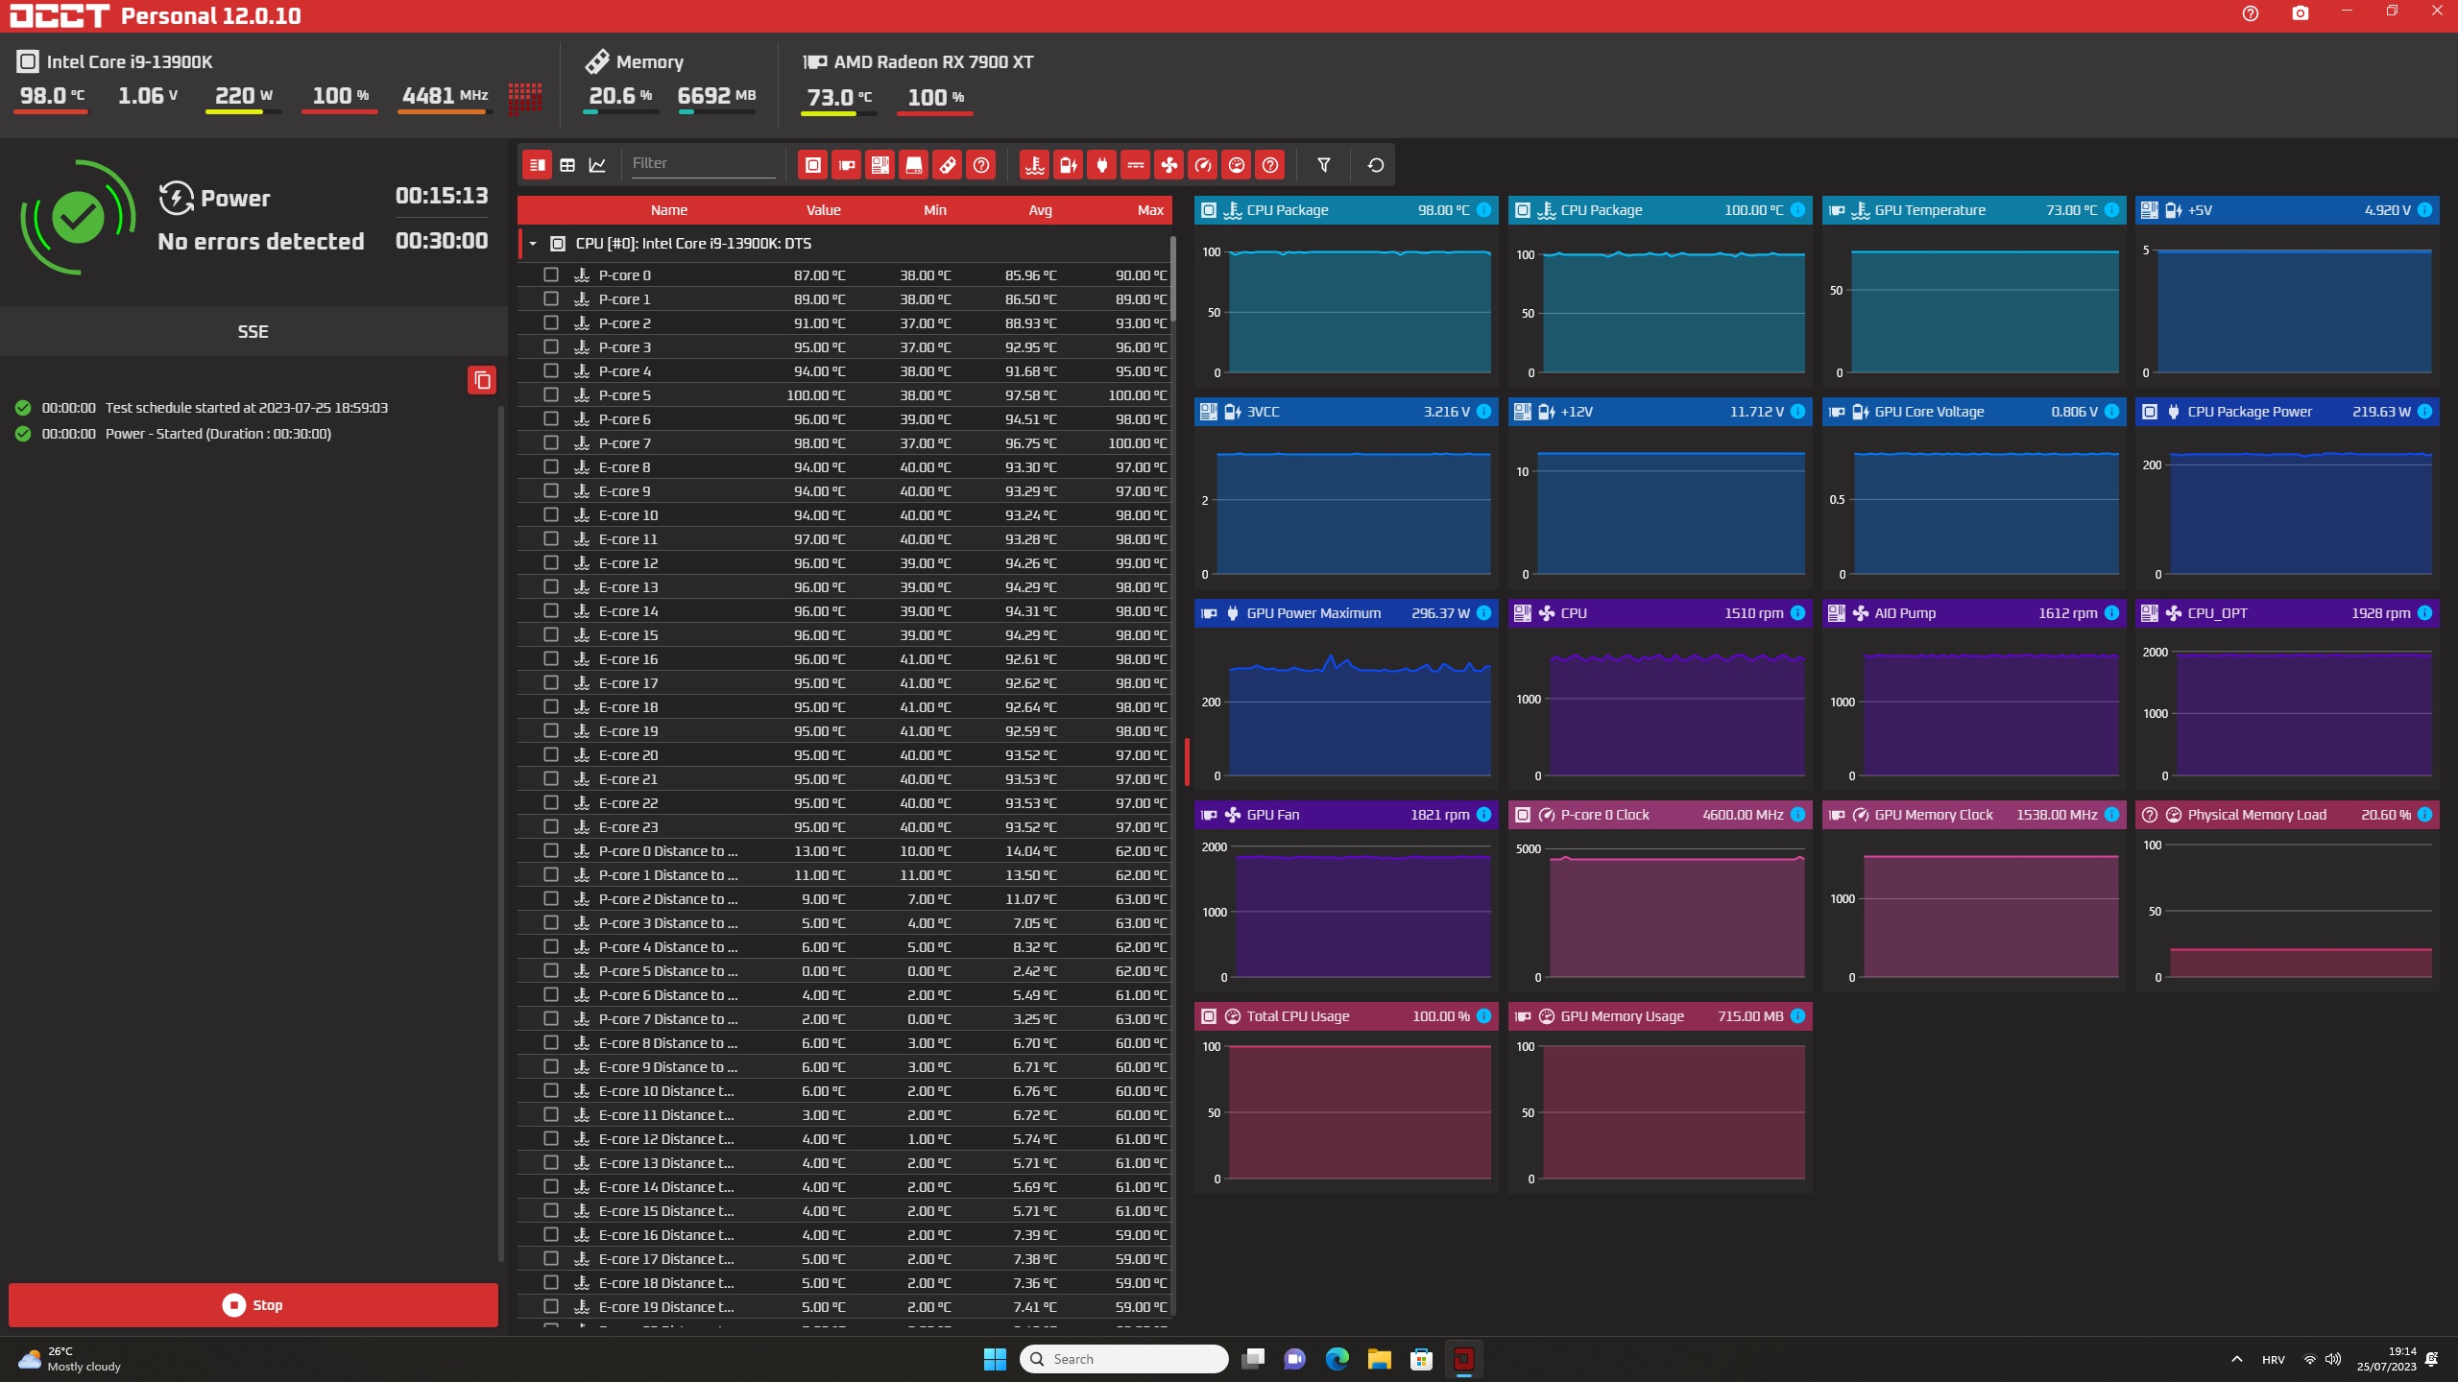The image size is (2458, 1382).
Task: Click the Total CPU Usage graph title
Action: coord(1298,1016)
